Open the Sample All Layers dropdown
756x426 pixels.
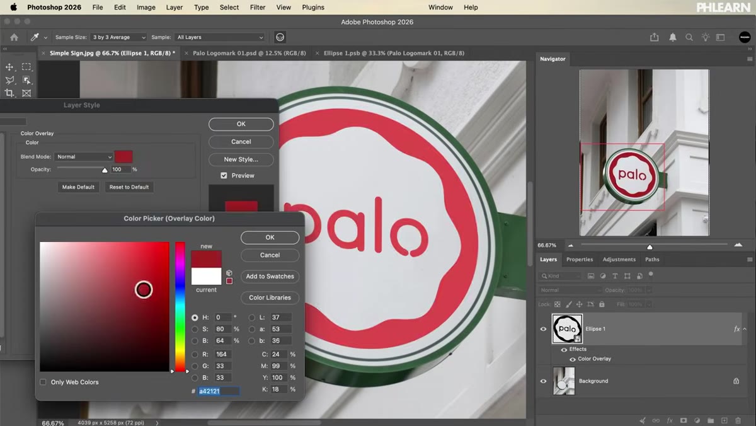[x=220, y=37]
